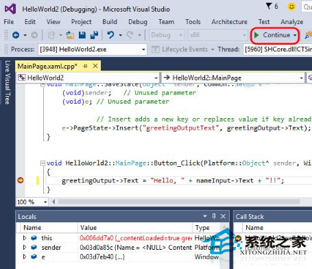The width and height of the screenshot is (312, 269).
Task: Expand the 'this' local variable
Action: point(25,238)
